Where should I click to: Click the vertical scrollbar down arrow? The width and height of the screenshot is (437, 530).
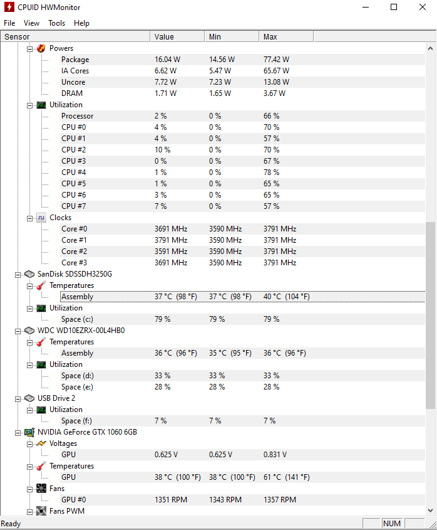(430, 511)
